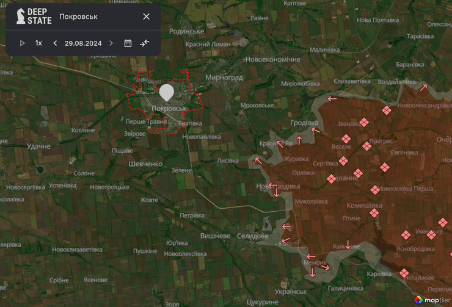Click the unit marker next to Прогрес
Image resolution: width=452 pixels, height=307 pixels.
366,146
